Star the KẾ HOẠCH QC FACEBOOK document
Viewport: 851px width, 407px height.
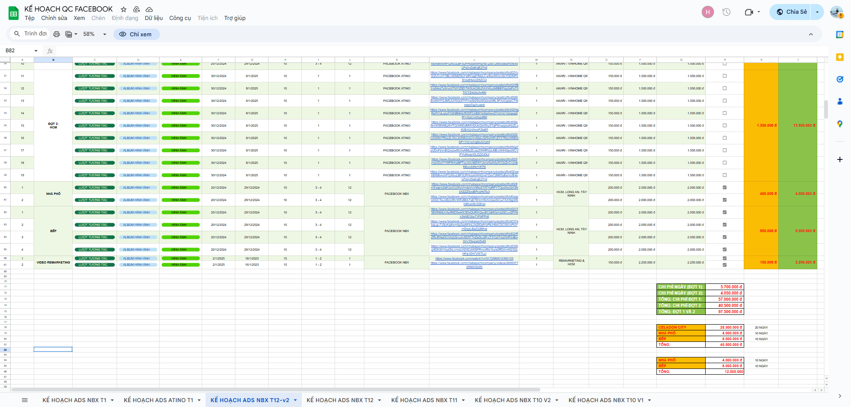point(124,9)
